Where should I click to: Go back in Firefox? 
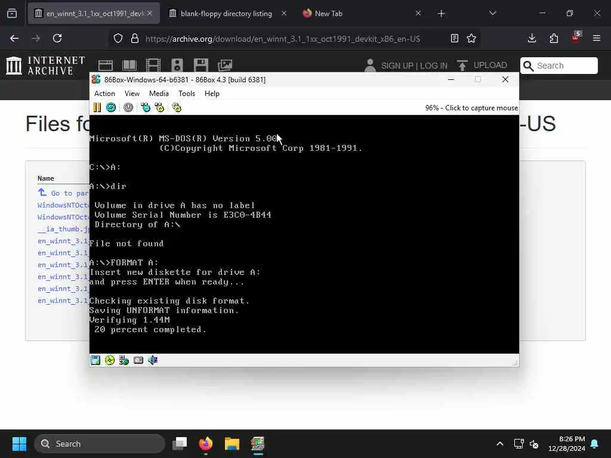(14, 38)
